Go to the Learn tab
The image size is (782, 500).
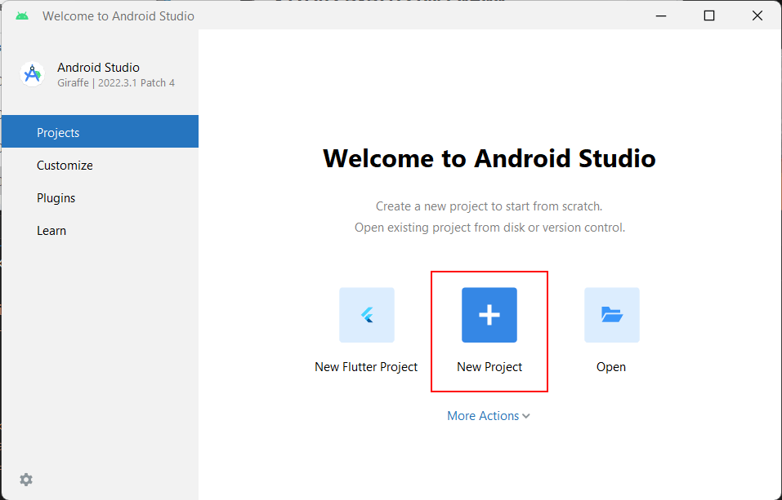[51, 230]
